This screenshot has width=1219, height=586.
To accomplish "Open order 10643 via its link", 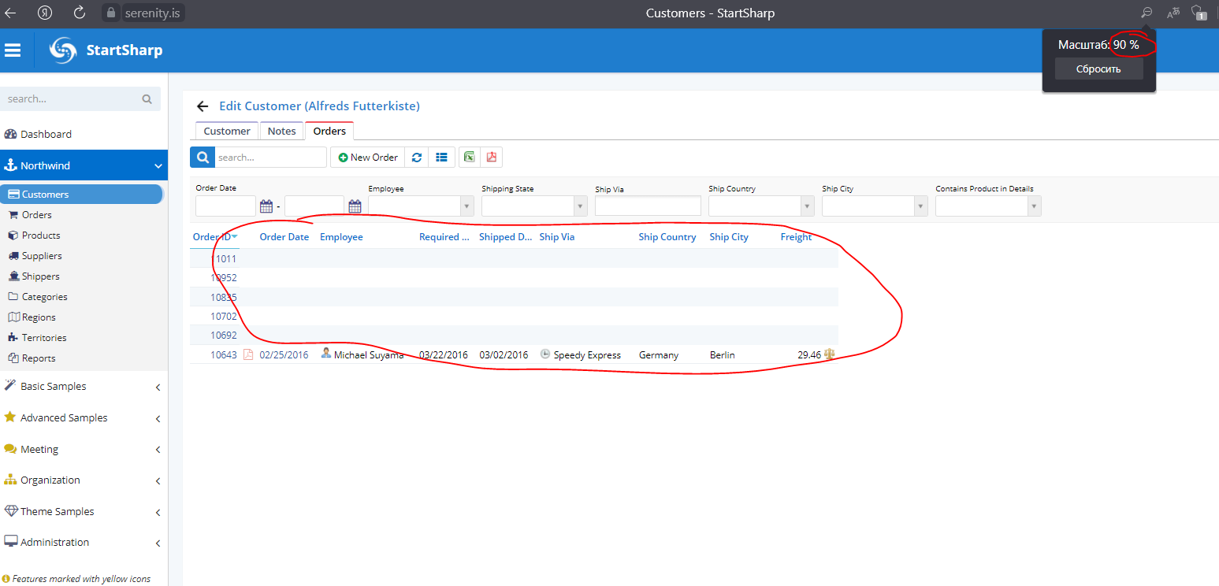I will click(223, 354).
